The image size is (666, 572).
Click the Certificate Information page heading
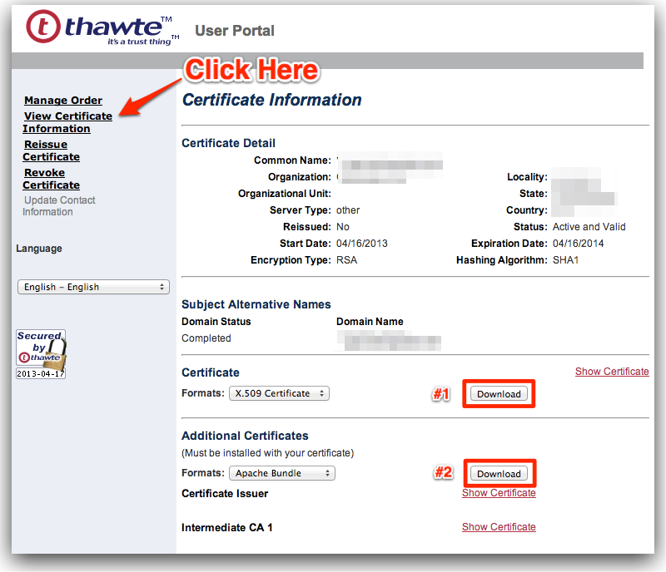pos(272,100)
